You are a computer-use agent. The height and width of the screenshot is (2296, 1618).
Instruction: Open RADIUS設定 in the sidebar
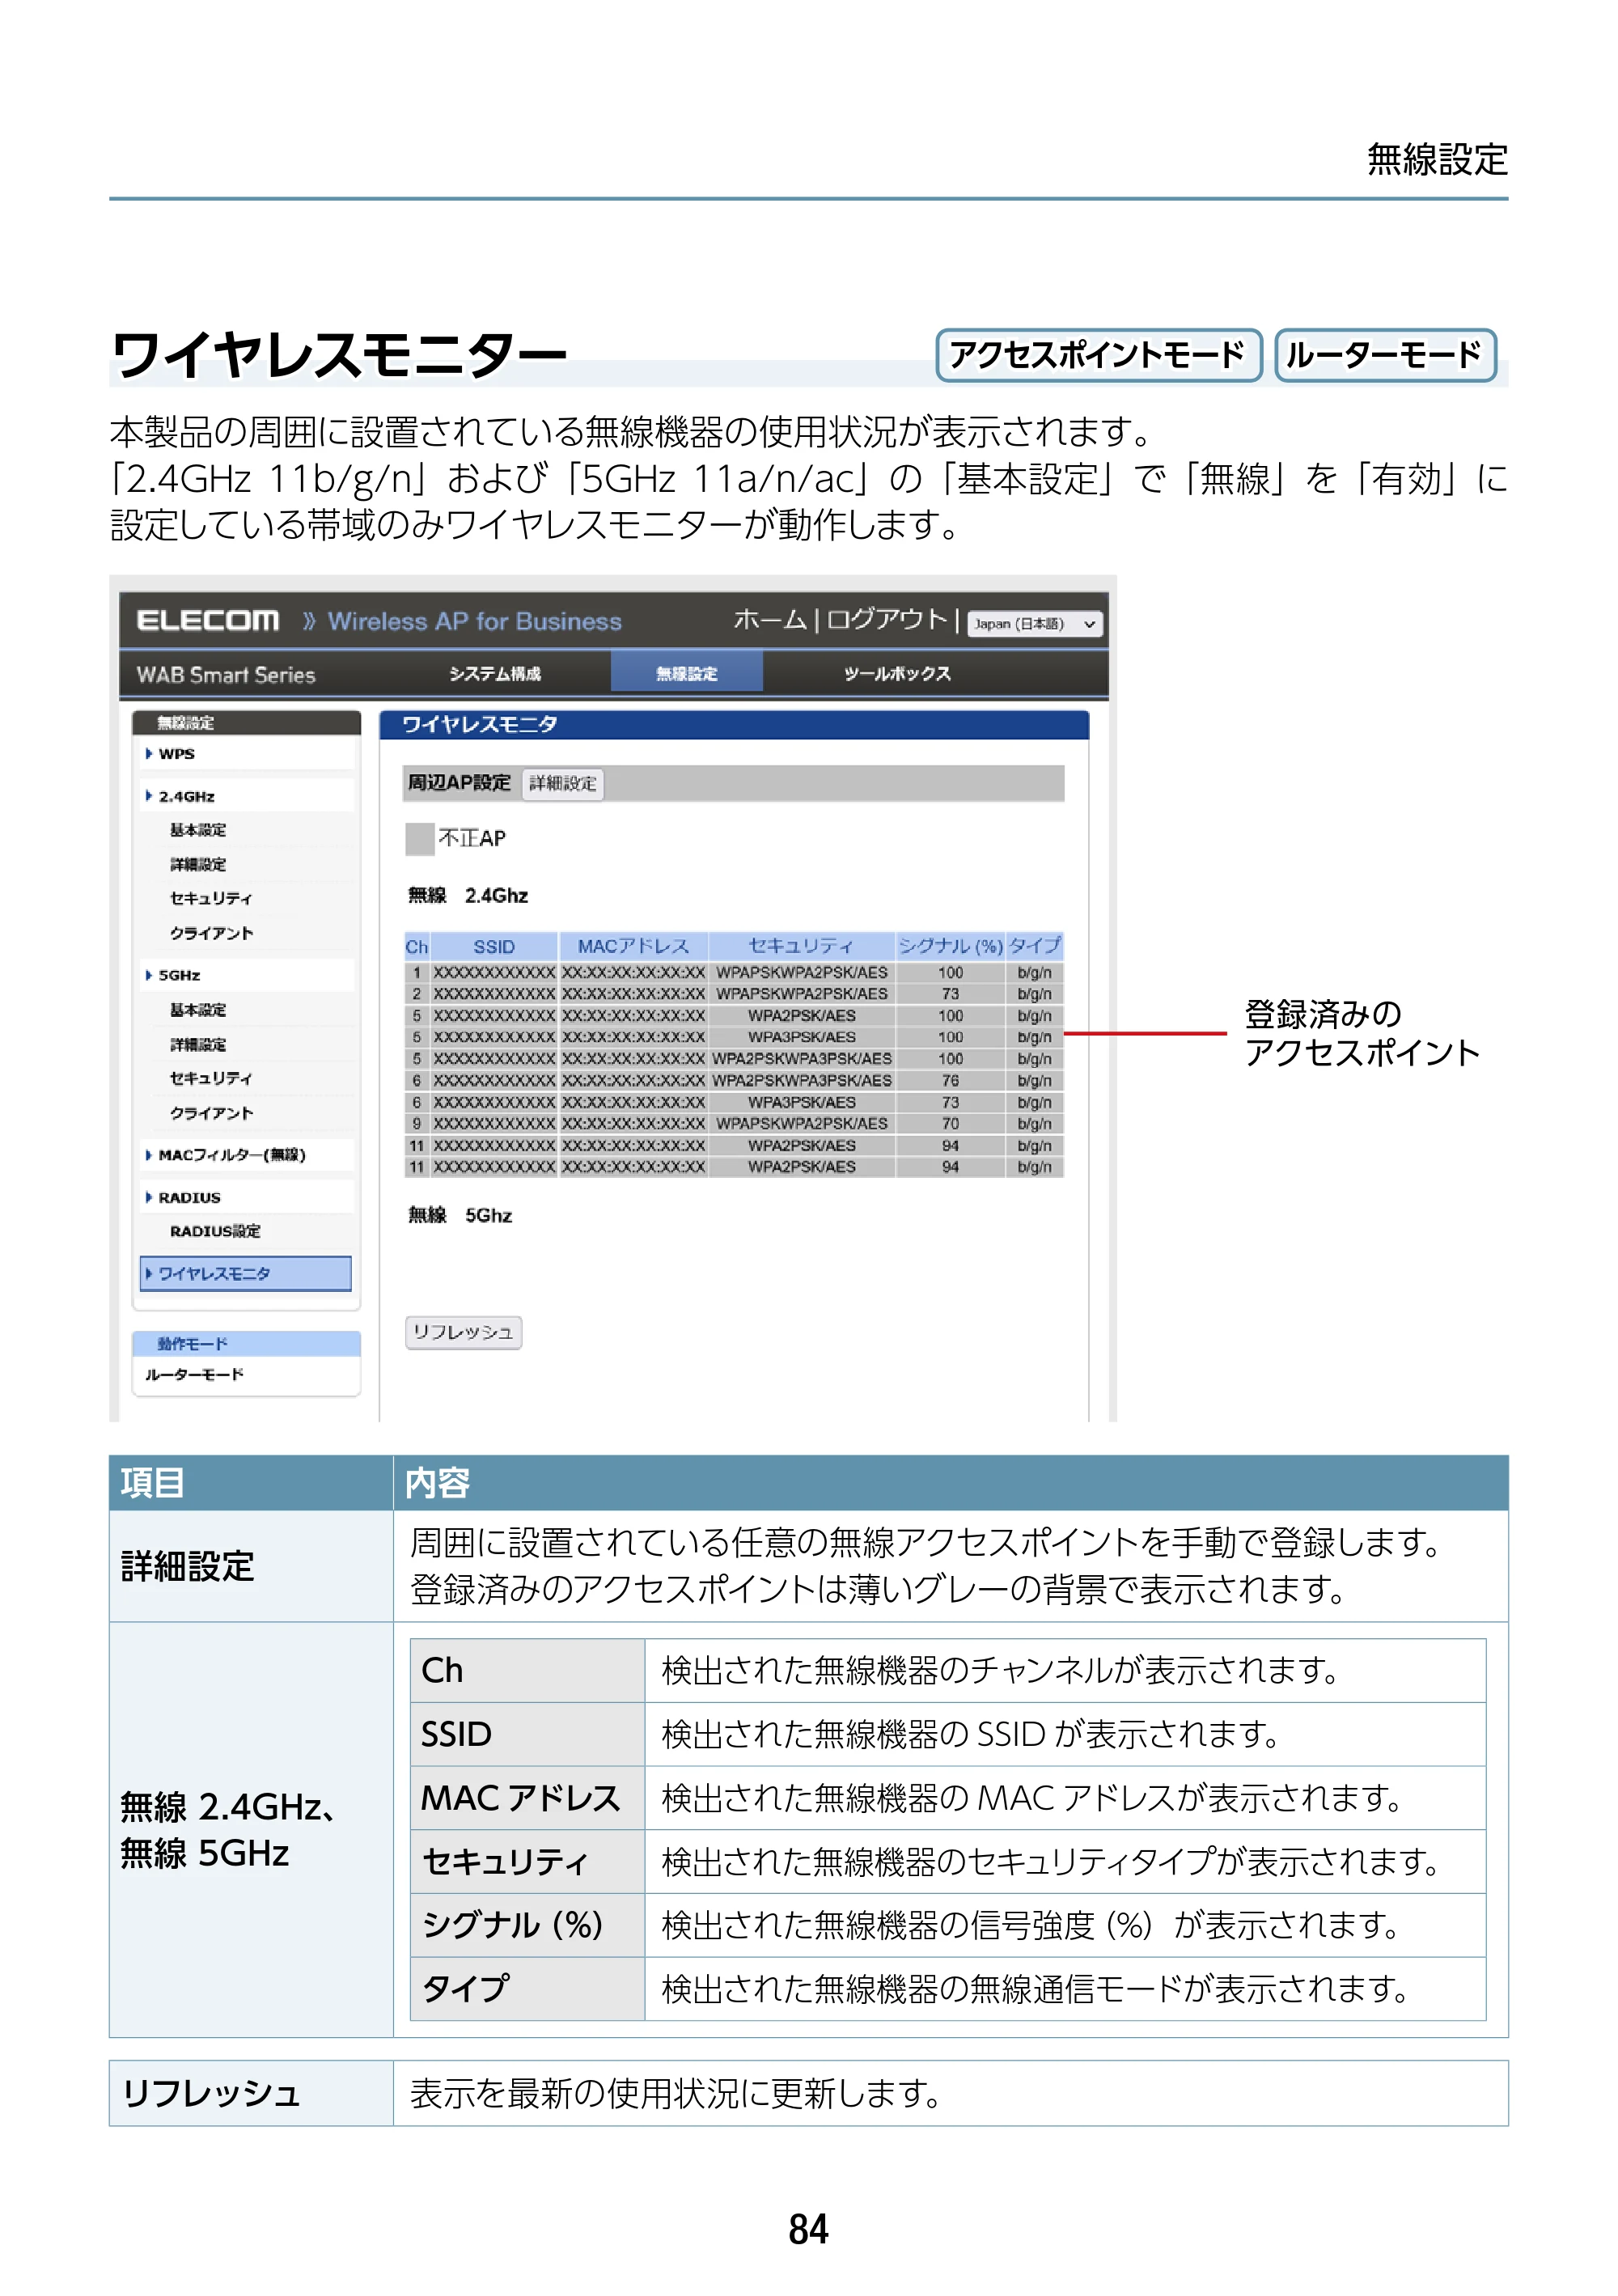(215, 1231)
